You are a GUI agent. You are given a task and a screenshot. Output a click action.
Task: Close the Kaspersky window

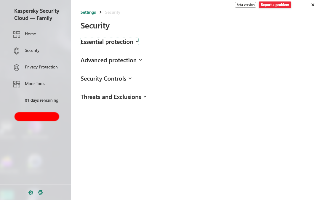tap(313, 5)
